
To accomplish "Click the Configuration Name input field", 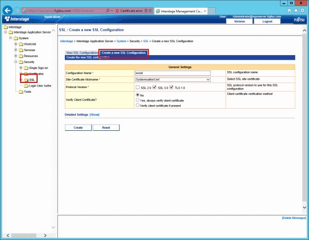I will 173,73.
